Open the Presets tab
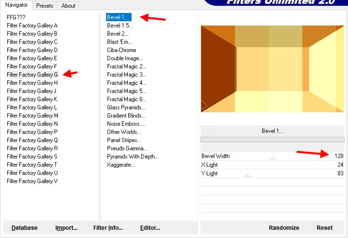Viewport: 348px width, 238px height. point(45,6)
